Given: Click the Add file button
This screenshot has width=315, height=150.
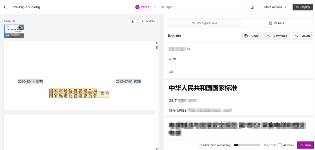Looking at the screenshot, I should pyautogui.click(x=148, y=21).
